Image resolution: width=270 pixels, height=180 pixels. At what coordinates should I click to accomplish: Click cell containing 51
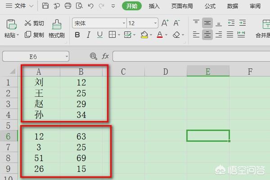39,158
